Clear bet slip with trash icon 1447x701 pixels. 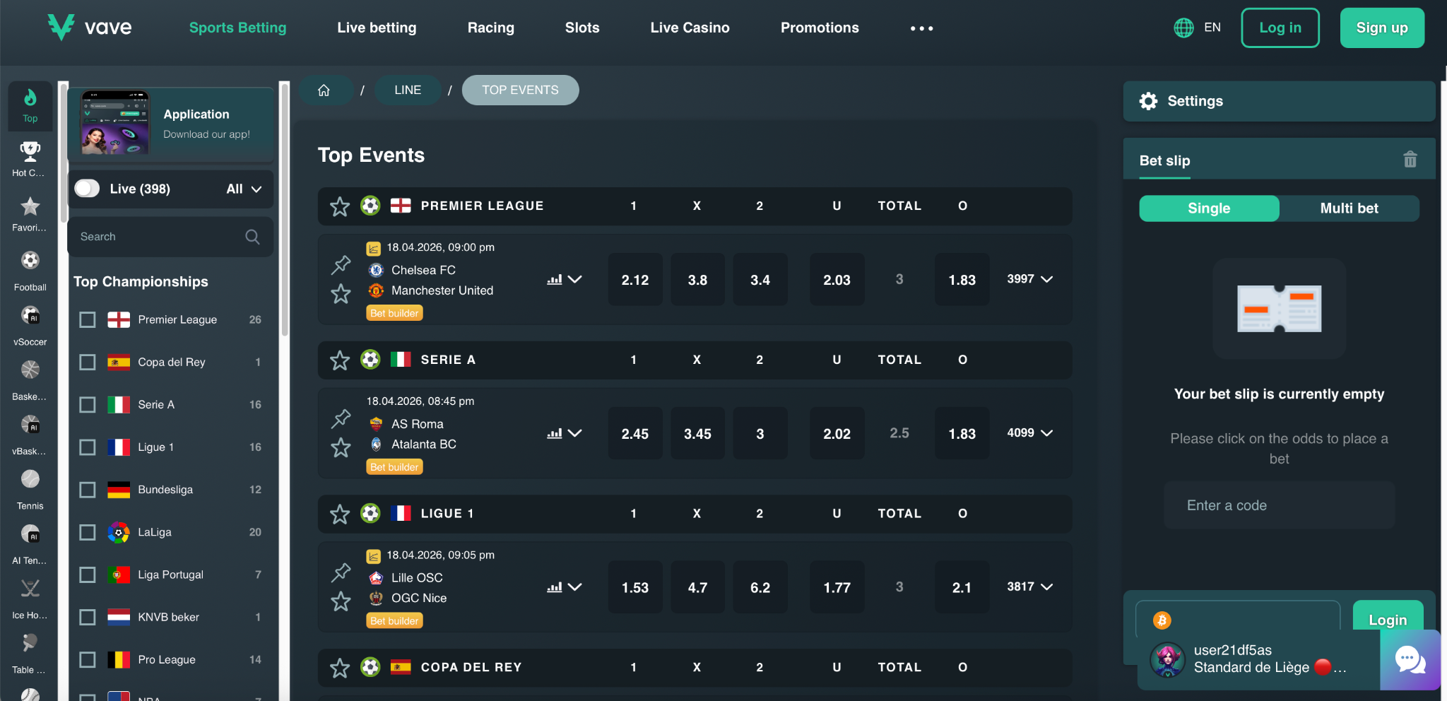coord(1410,160)
